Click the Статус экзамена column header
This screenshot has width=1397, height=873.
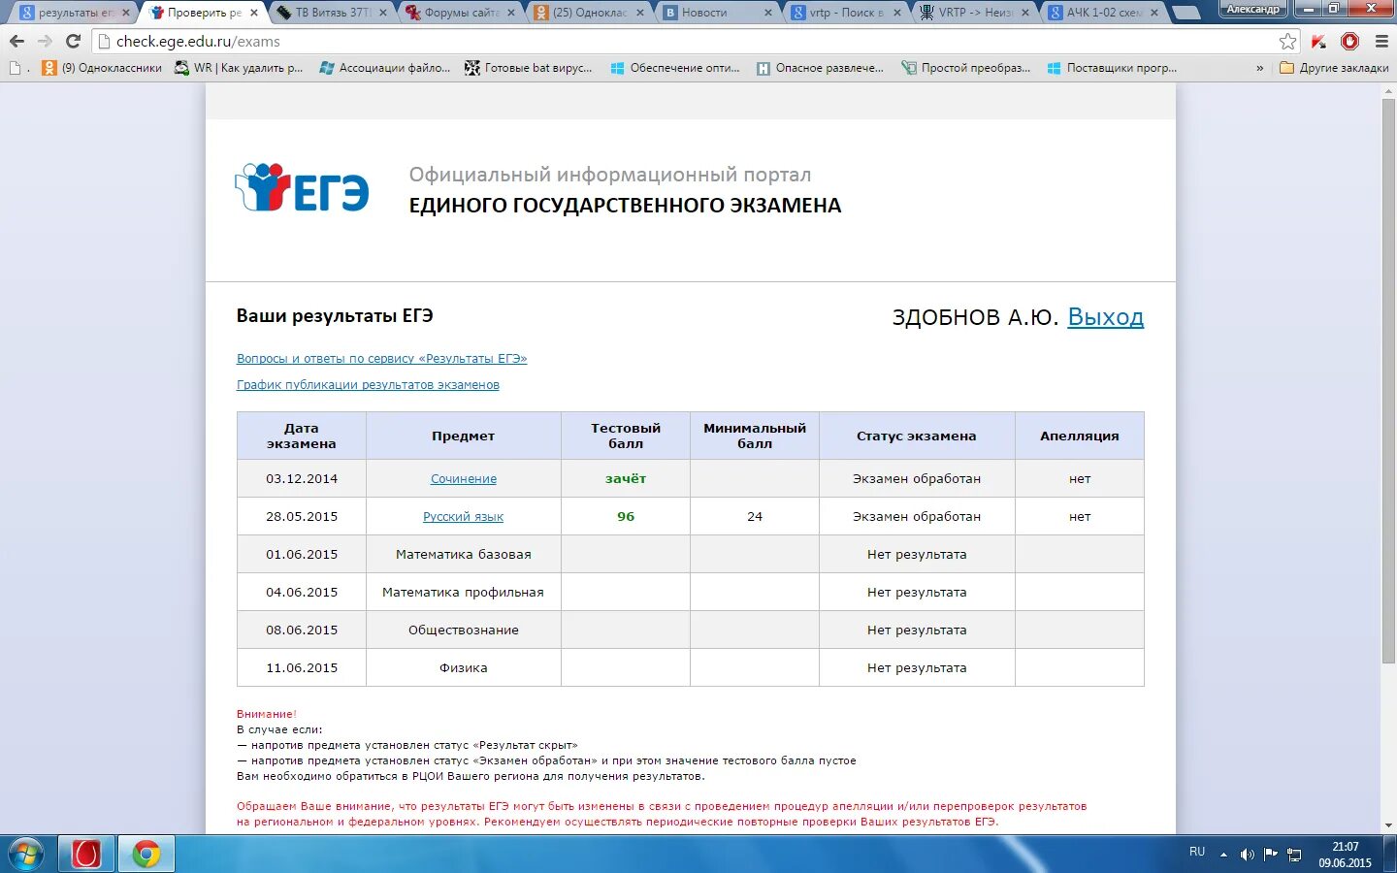coord(917,436)
